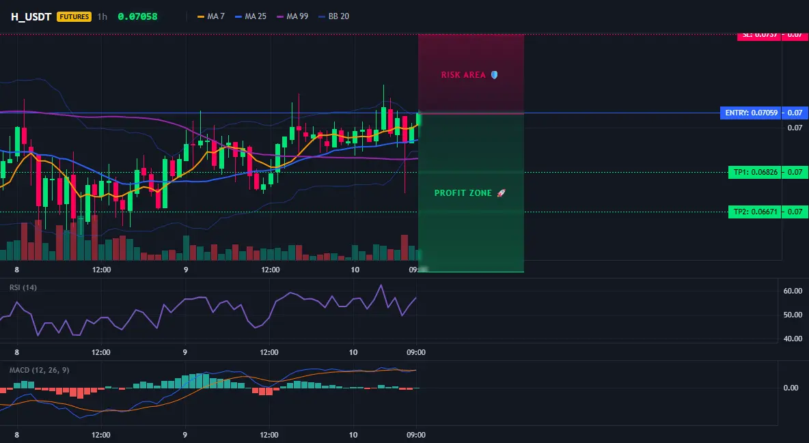Screen dimensions: 809x443
Task: Click the 09:00 time label under the MACD panel
Action: click(416, 435)
